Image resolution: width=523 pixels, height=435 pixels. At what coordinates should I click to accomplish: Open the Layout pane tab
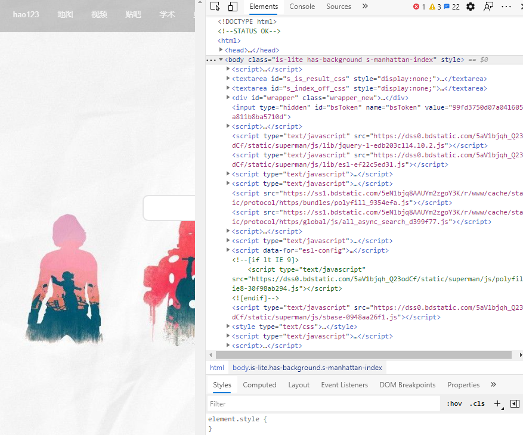pos(299,385)
